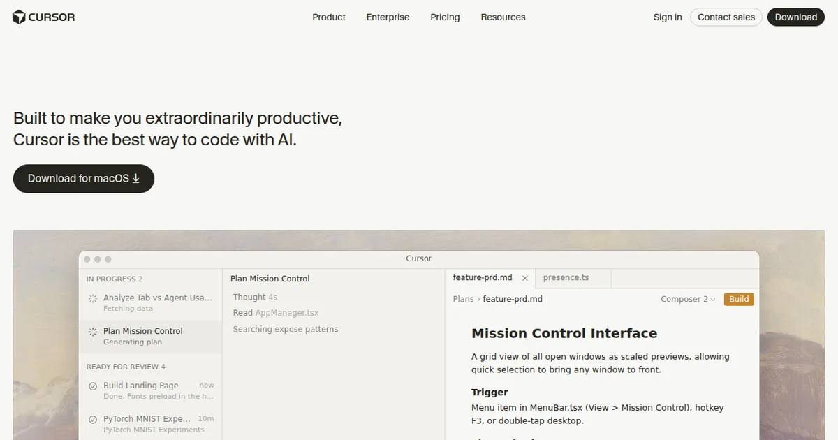The width and height of the screenshot is (838, 440).
Task: Switch to the presence.ts tab
Action: point(566,277)
